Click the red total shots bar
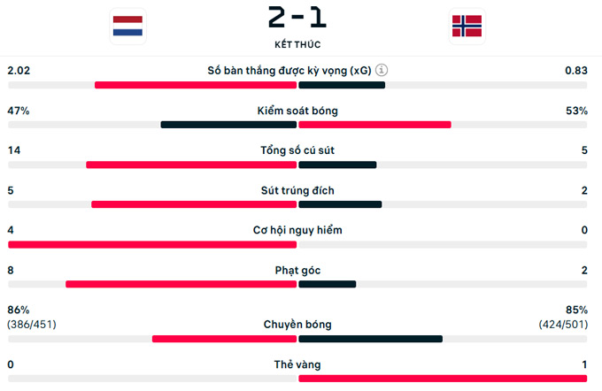 pyautogui.click(x=190, y=165)
